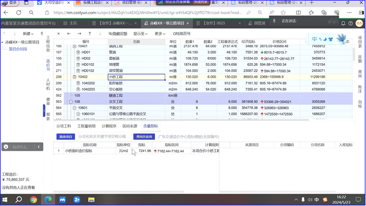Open the notification bell icon
The height and width of the screenshot is (206, 366).
click(x=343, y=23)
